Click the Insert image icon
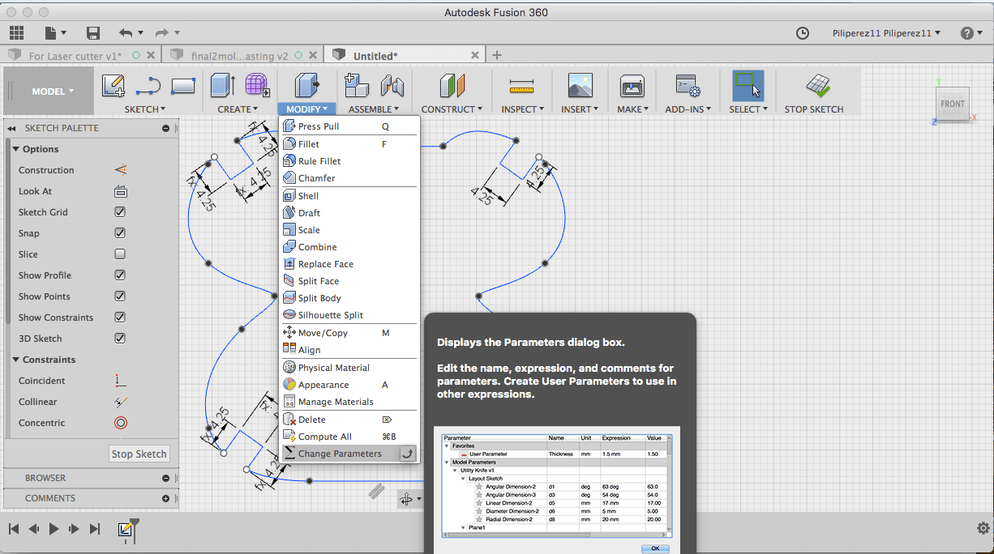The height and width of the screenshot is (554, 994). [x=580, y=86]
